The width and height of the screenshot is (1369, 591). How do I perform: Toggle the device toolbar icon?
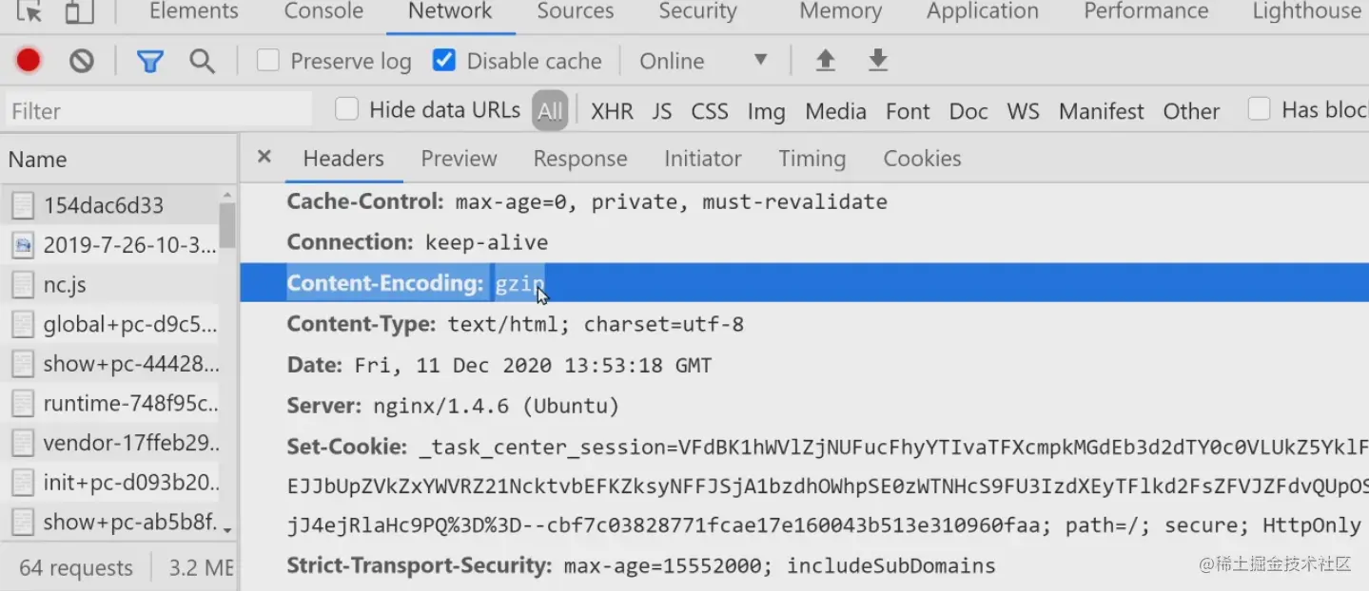pos(79,11)
